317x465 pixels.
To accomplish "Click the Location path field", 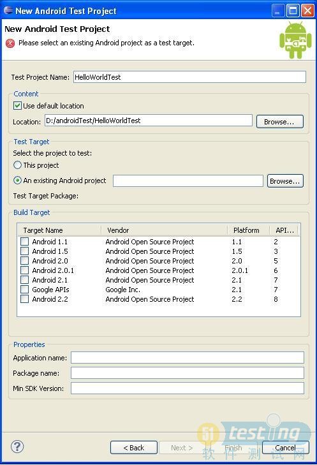I will point(148,121).
